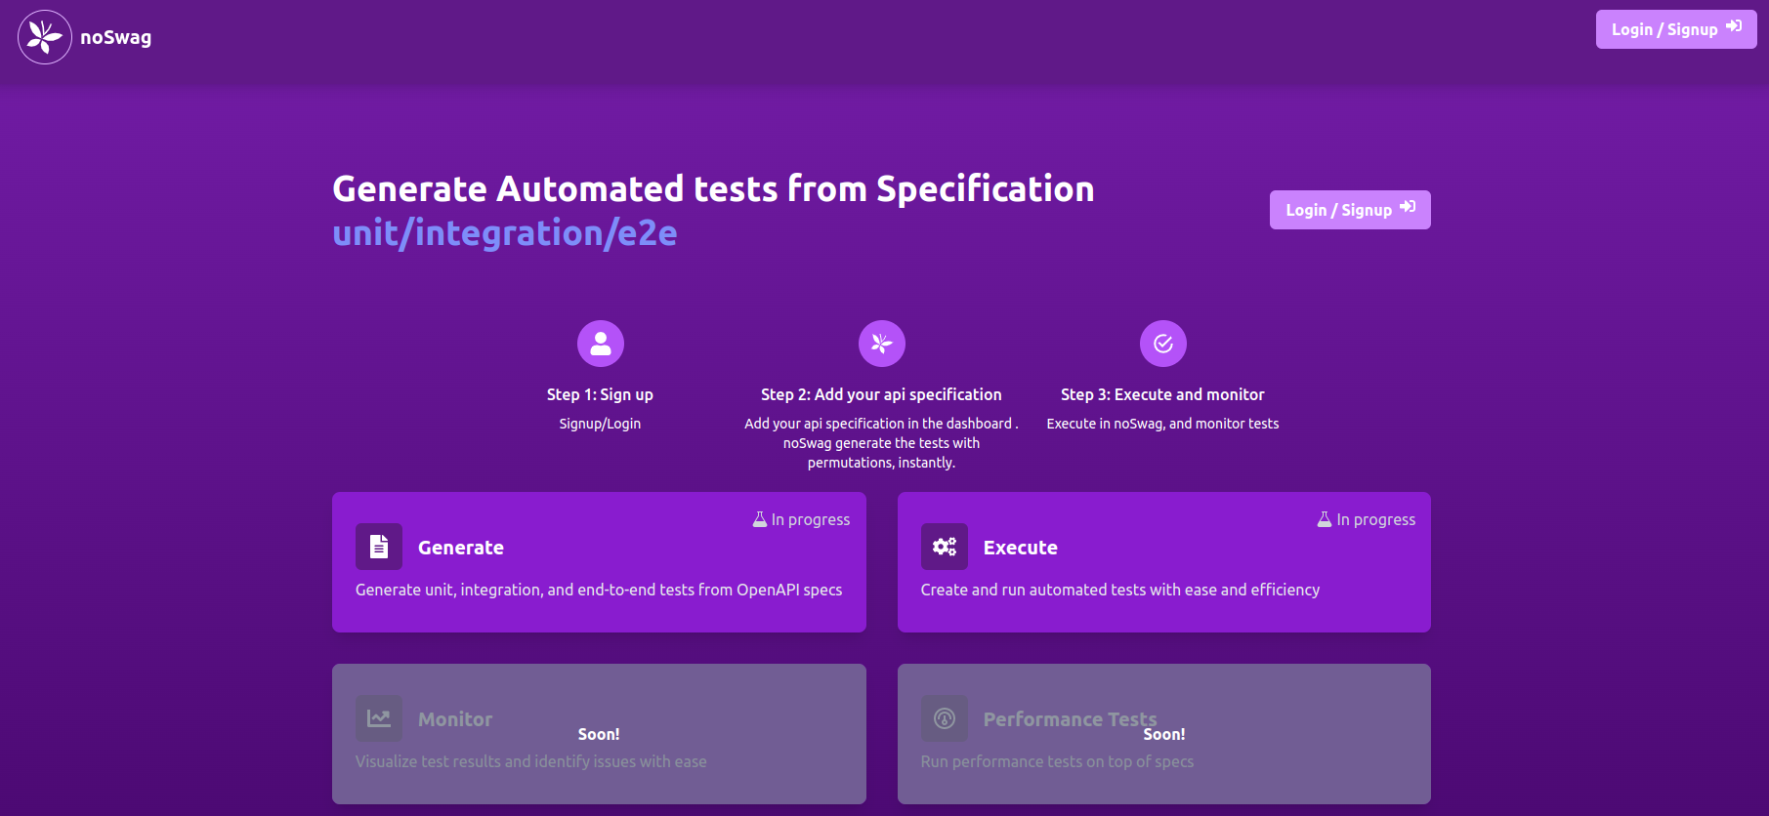Screen dimensions: 1769x816
Task: Click the flask icon on Generate card
Action: coord(760,519)
